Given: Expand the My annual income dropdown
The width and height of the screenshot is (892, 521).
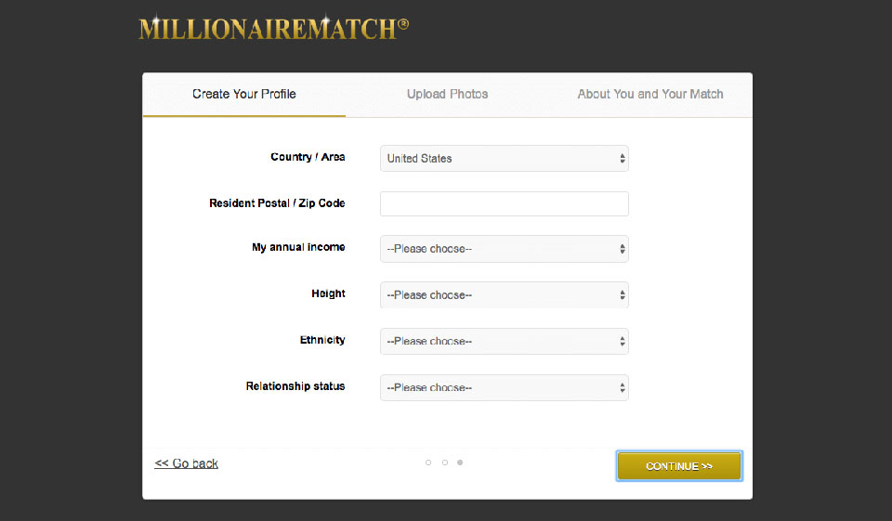Looking at the screenshot, I should coord(504,249).
